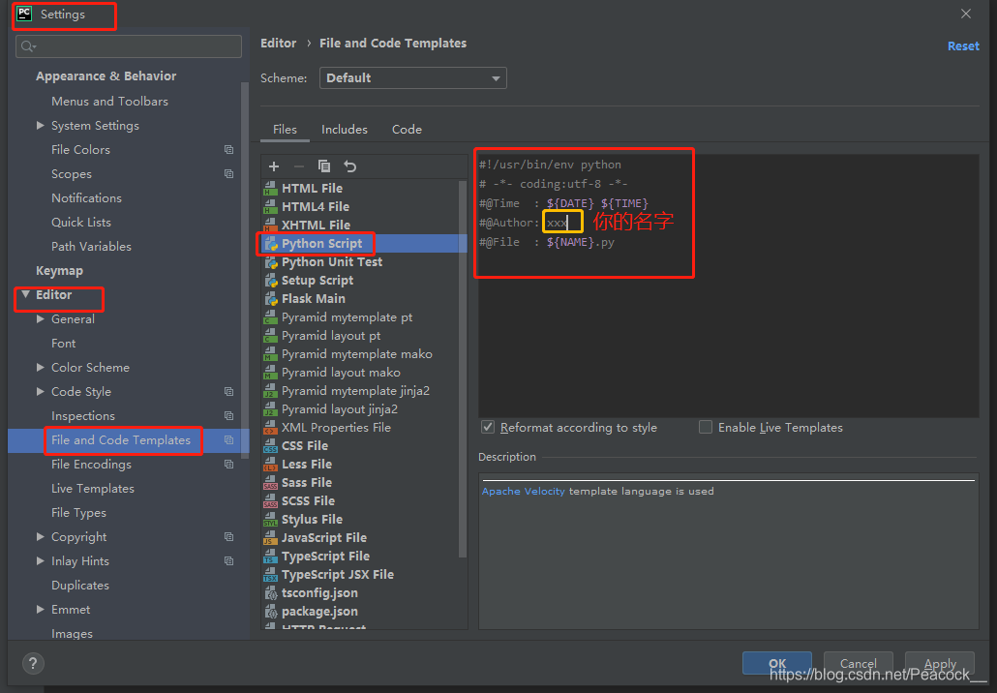Click the search magnifier icon
This screenshot has width=997, height=693.
29,46
